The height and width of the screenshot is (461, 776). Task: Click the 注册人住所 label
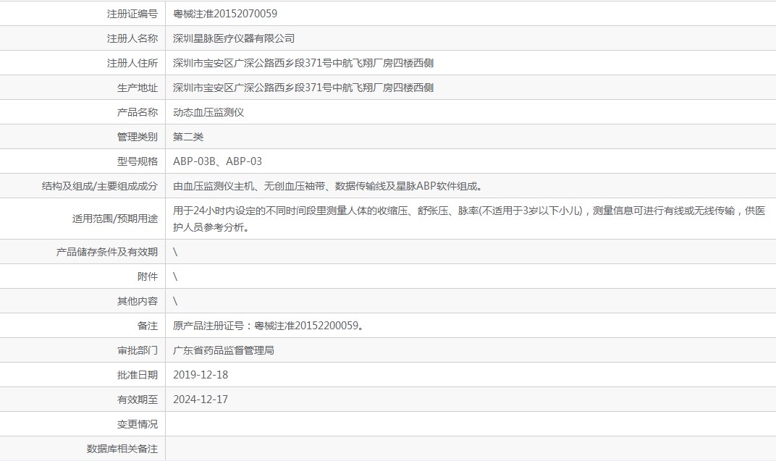[132, 63]
